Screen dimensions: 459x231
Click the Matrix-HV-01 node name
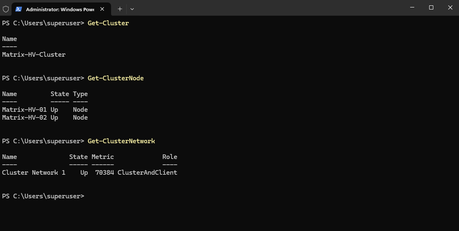point(24,110)
